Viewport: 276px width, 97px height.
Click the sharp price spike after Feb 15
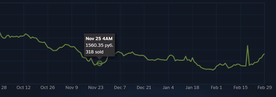point(247,46)
